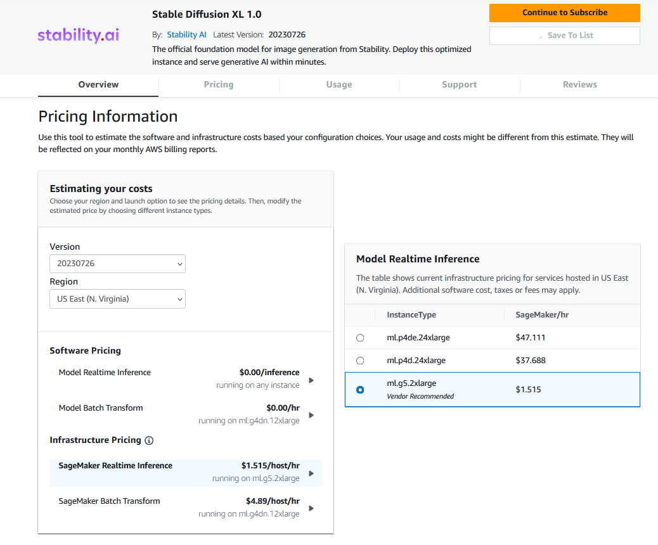Click the $47.111 price cell
The height and width of the screenshot is (545, 658).
[531, 338]
